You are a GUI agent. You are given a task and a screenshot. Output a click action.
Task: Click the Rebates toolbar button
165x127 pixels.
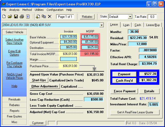coord(87,17)
